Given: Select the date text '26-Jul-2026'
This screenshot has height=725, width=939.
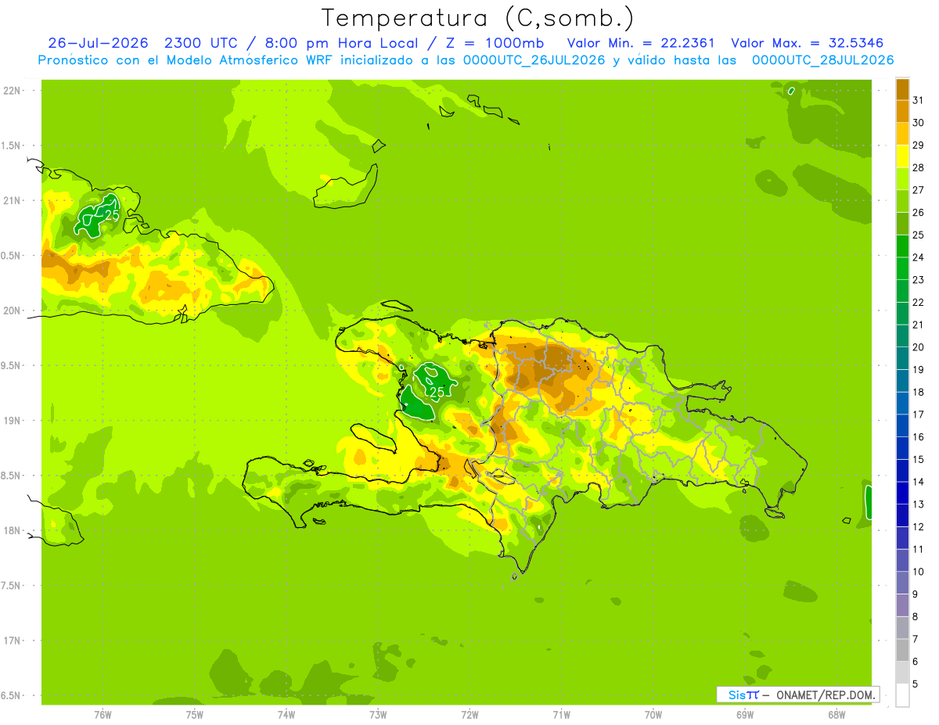Looking at the screenshot, I should tap(97, 43).
